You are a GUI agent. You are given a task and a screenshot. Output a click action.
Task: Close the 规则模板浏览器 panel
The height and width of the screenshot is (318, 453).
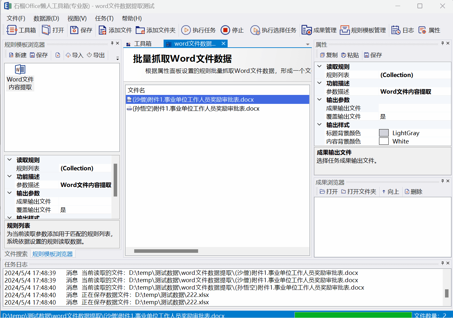[117, 43]
